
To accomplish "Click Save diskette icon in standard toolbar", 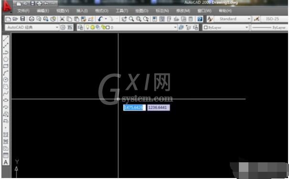I will (22, 19).
